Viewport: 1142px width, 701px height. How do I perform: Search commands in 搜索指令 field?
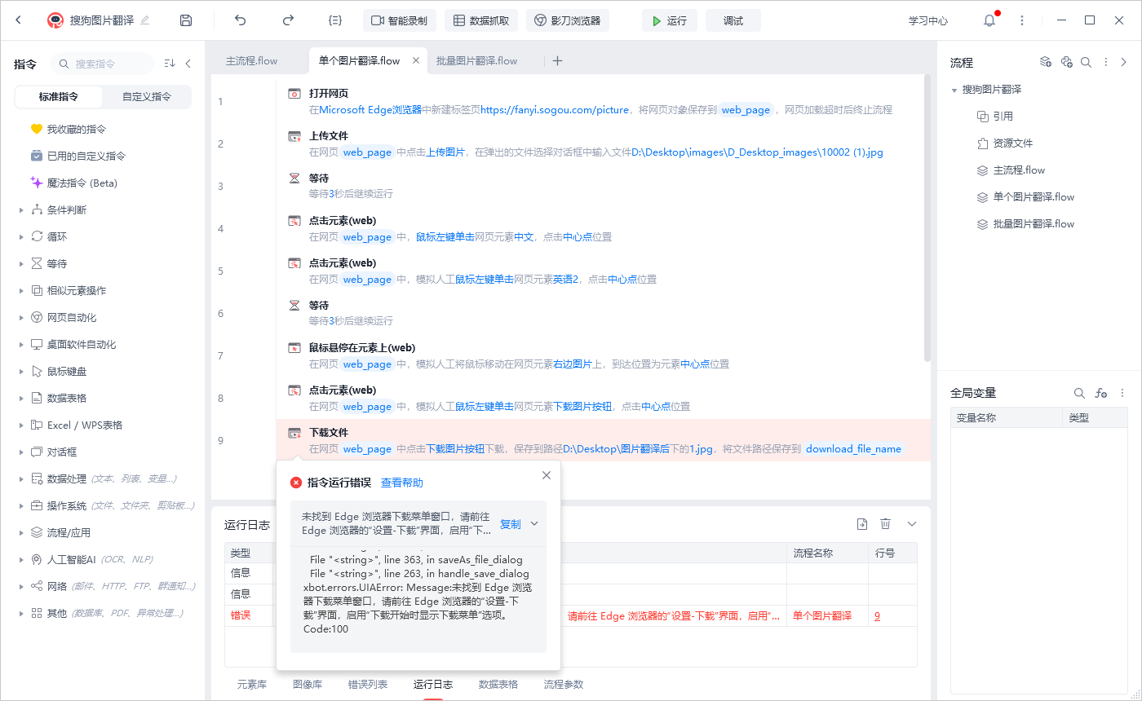point(102,64)
